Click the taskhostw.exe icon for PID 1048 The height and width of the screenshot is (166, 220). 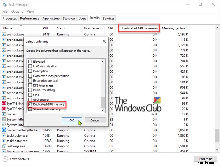click(4, 136)
